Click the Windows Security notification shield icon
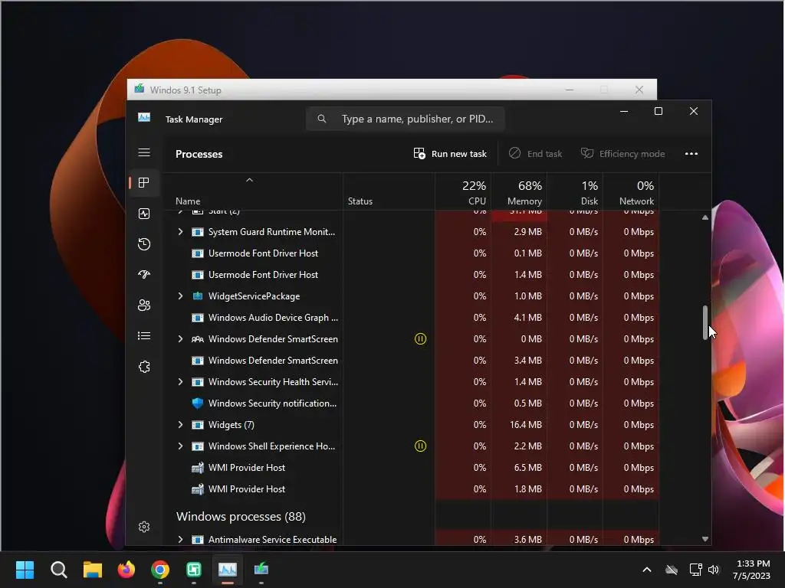 click(x=198, y=403)
